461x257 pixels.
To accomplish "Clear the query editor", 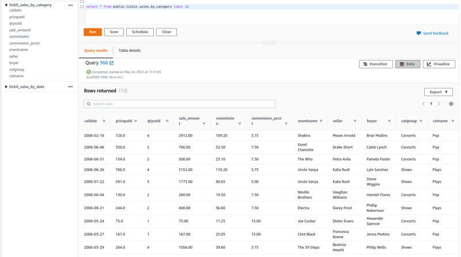I will (167, 32).
